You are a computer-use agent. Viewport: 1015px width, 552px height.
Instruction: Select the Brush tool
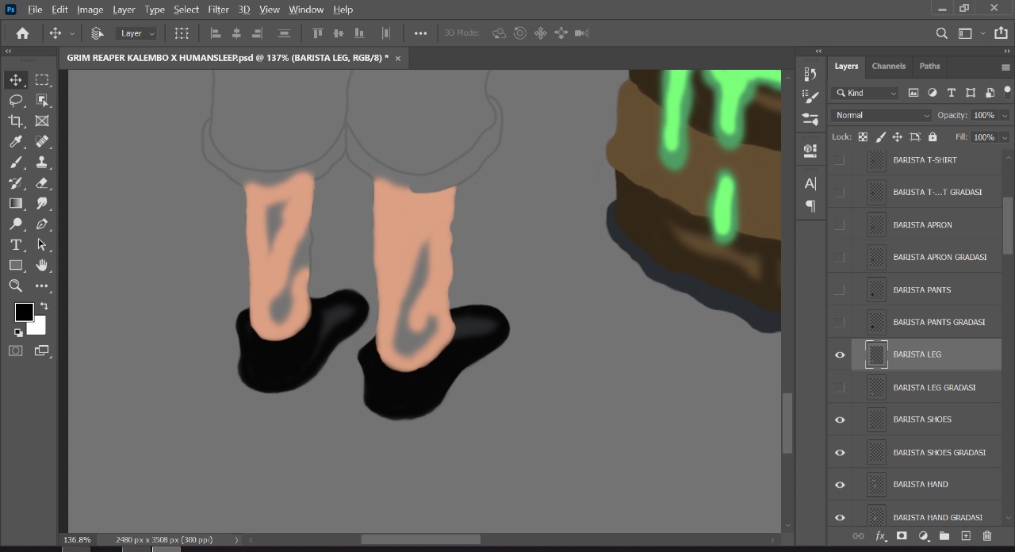16,163
